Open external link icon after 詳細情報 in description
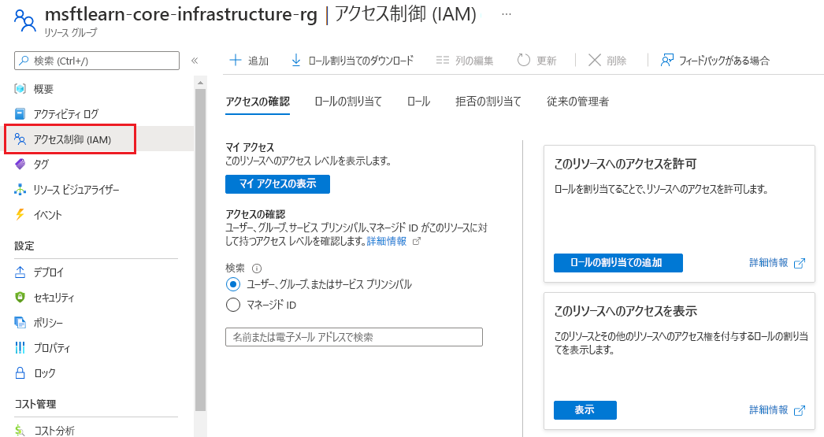This screenshot has height=437, width=824. (416, 241)
